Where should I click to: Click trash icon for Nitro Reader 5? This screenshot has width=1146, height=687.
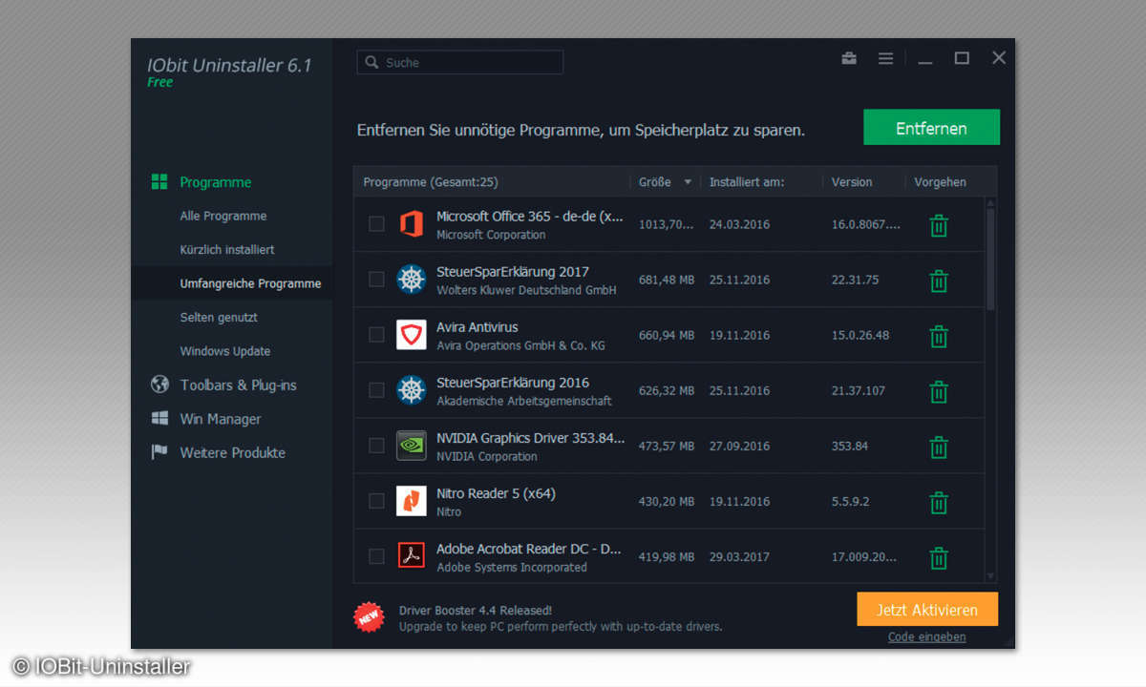coord(939,502)
